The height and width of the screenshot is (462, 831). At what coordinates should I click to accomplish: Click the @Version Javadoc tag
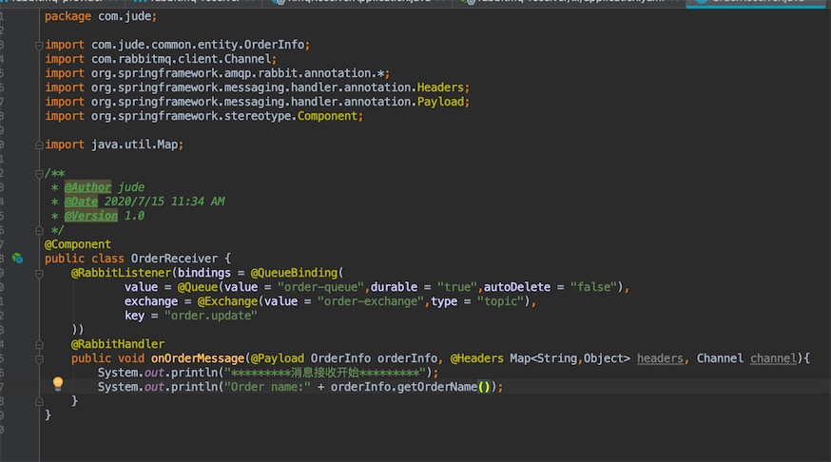point(90,216)
